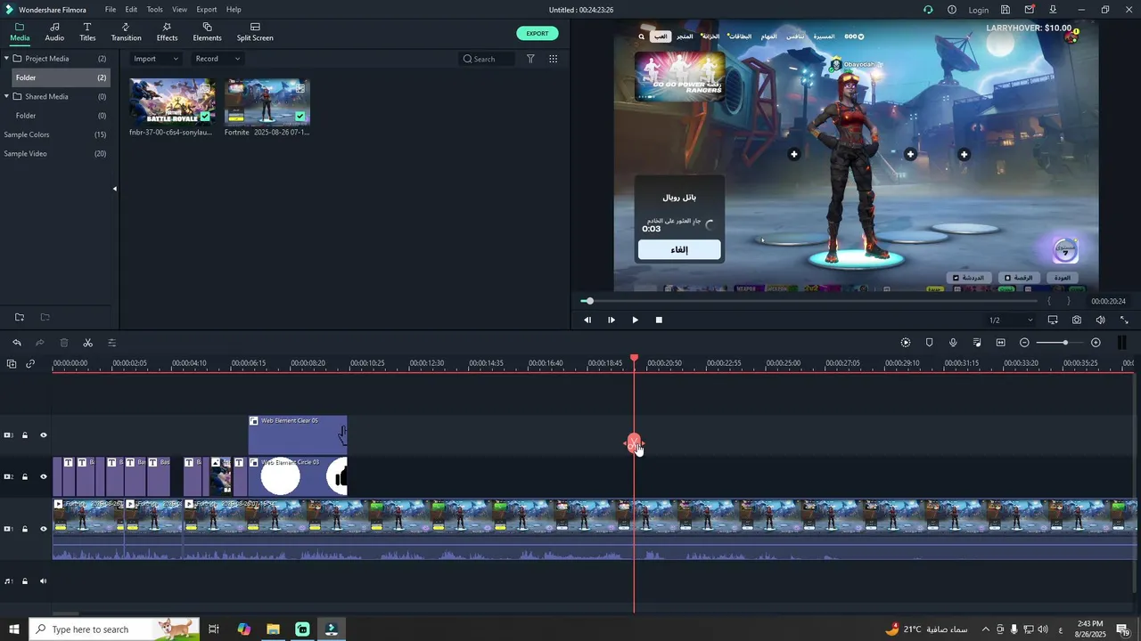Viewport: 1141px width, 641px height.
Task: Select the scissors Split tool
Action: coord(87,343)
